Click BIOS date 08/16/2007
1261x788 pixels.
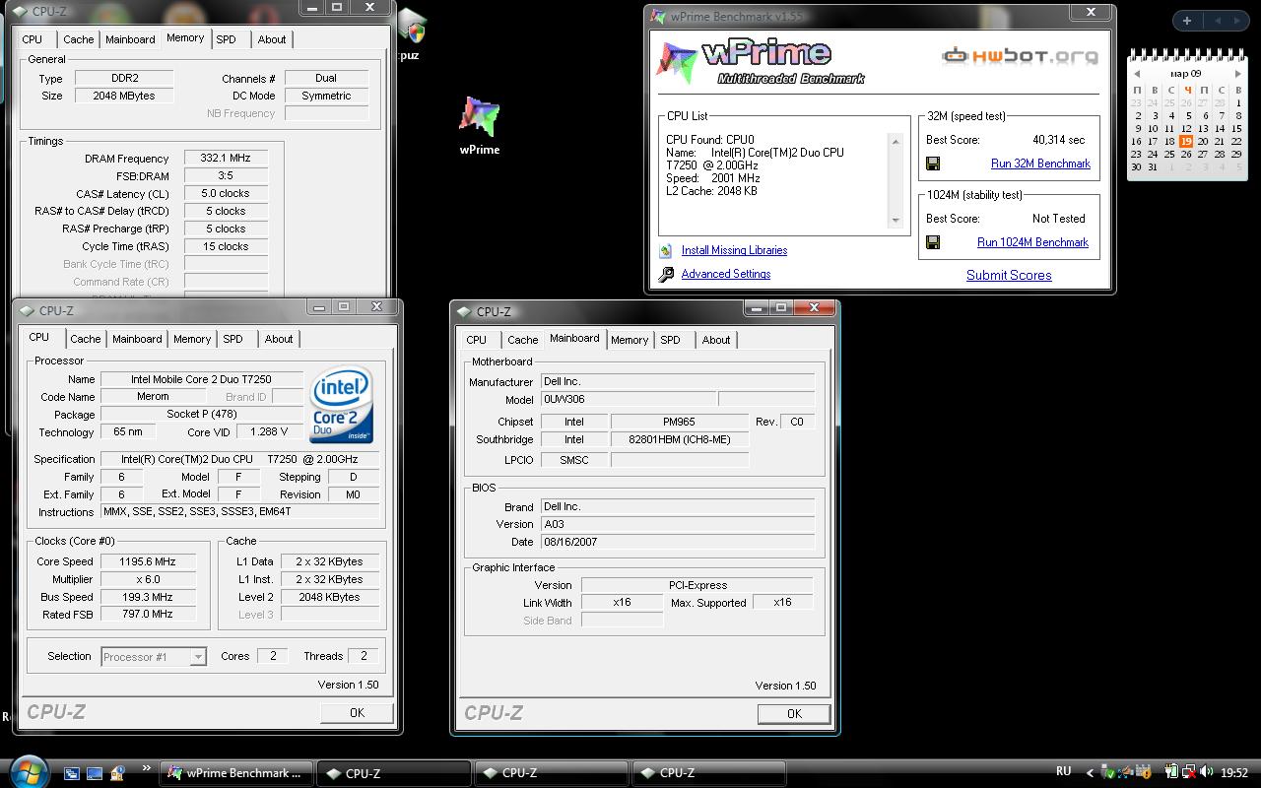678,542
